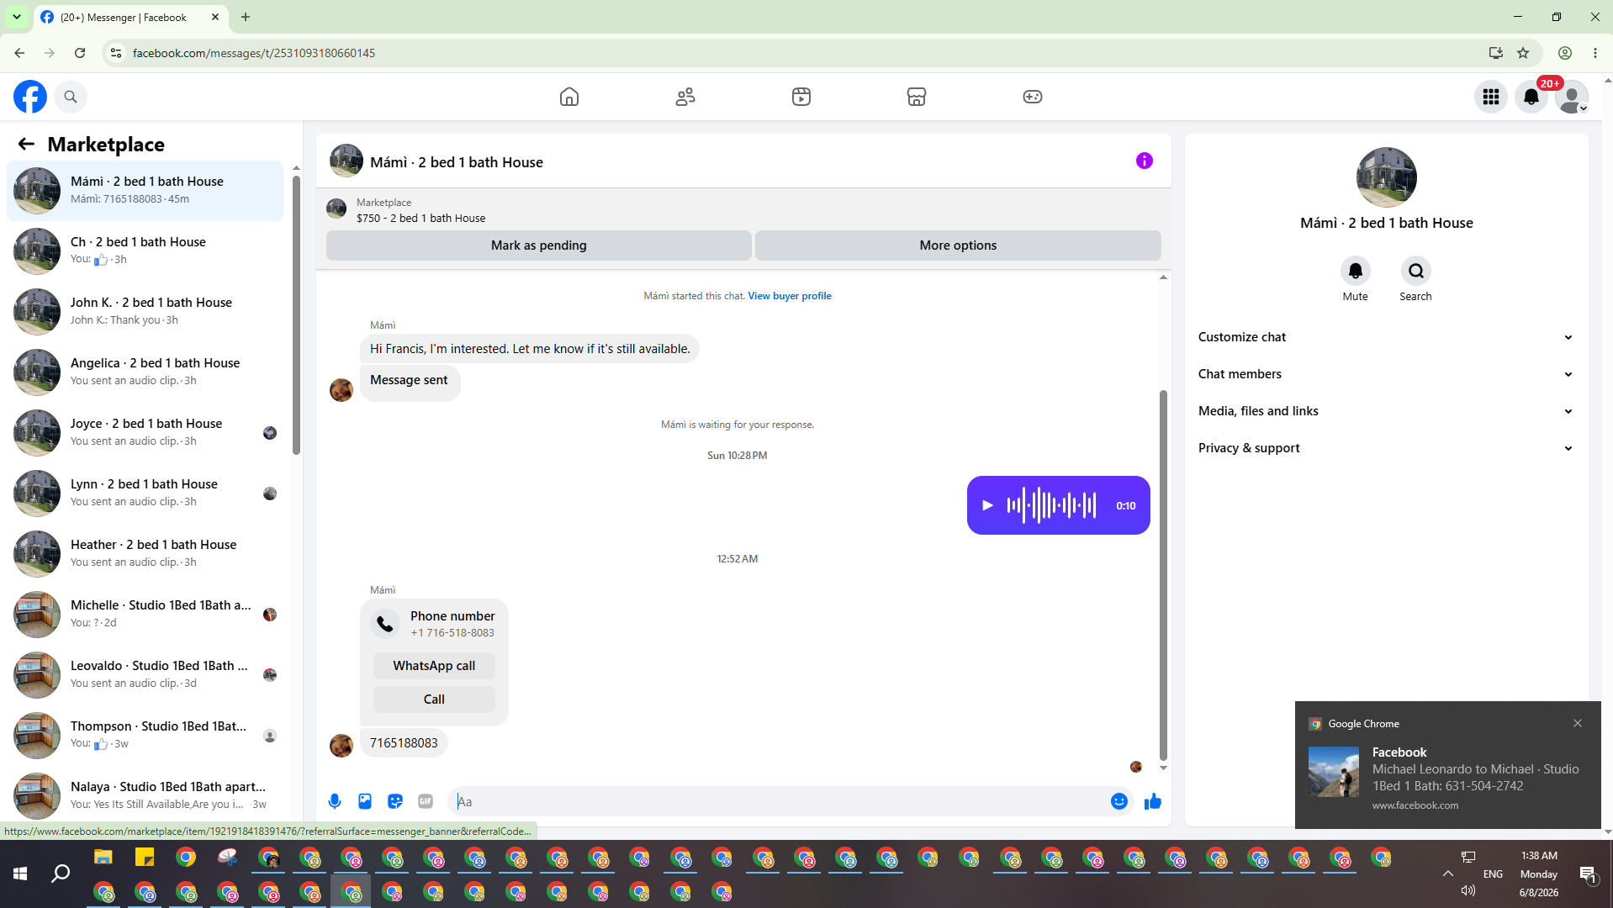Open Angelica conversation
Viewport: 1613px width, 908px height.
[145, 372]
